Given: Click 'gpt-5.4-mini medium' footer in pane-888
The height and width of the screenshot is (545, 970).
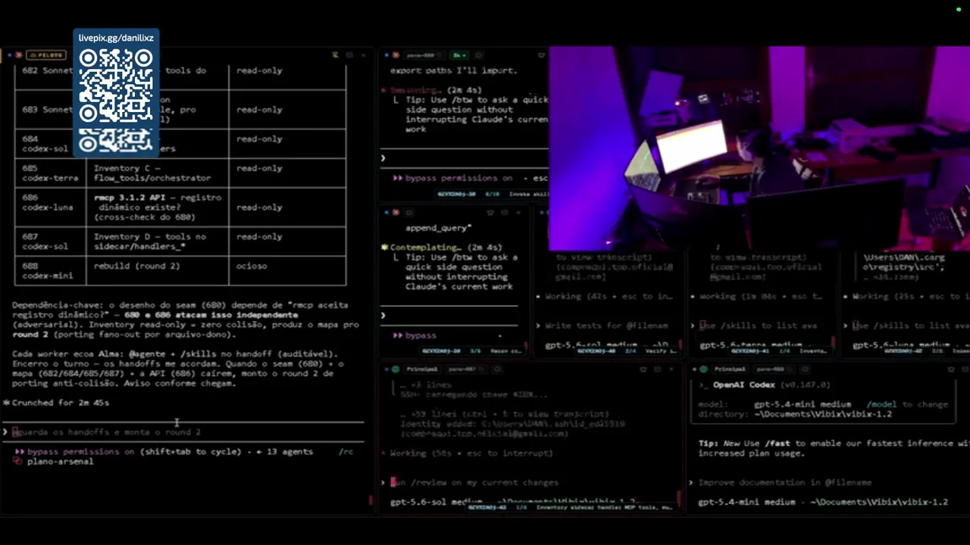Looking at the screenshot, I should pos(749,502).
